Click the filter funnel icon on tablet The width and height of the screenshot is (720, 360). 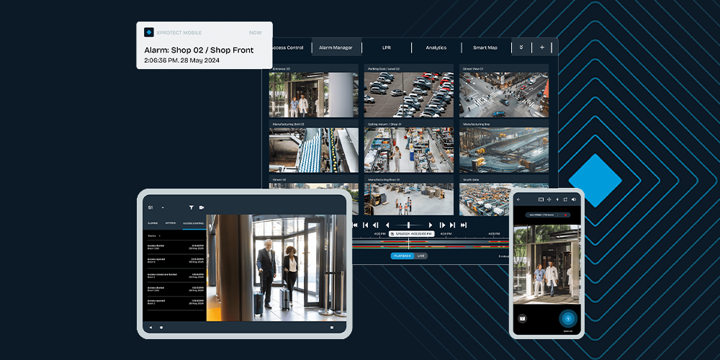pos(191,207)
